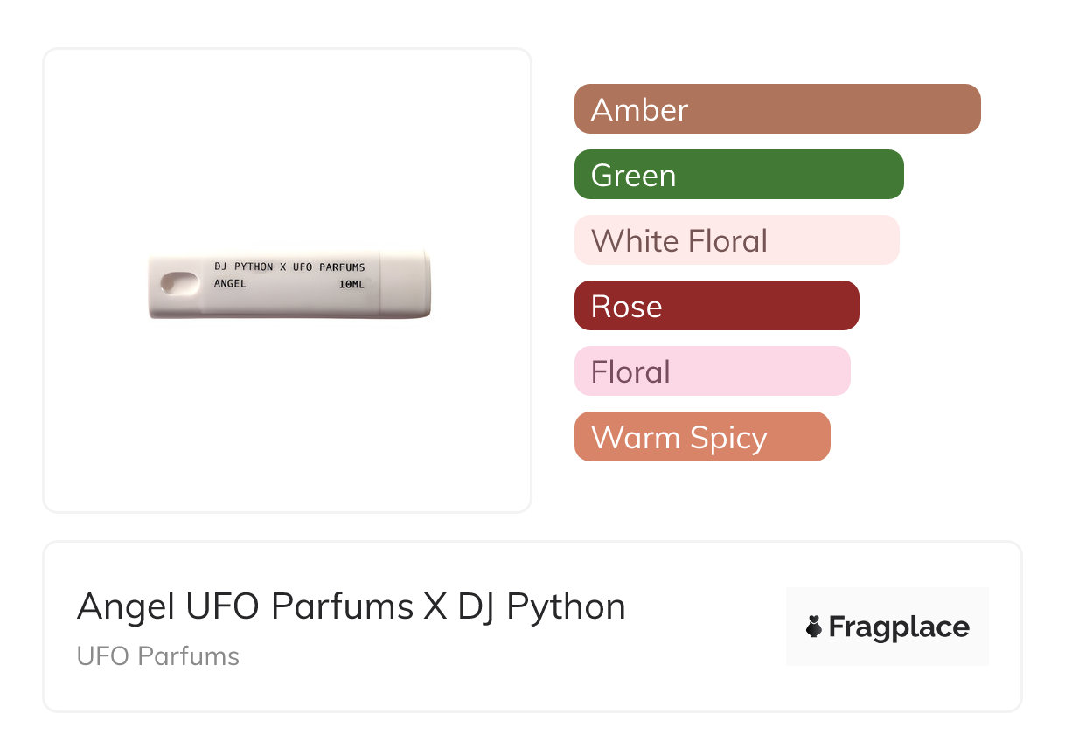Screen dimensions: 1065x755
Task: Click the "10ML" text on the bottle
Action: 352,284
